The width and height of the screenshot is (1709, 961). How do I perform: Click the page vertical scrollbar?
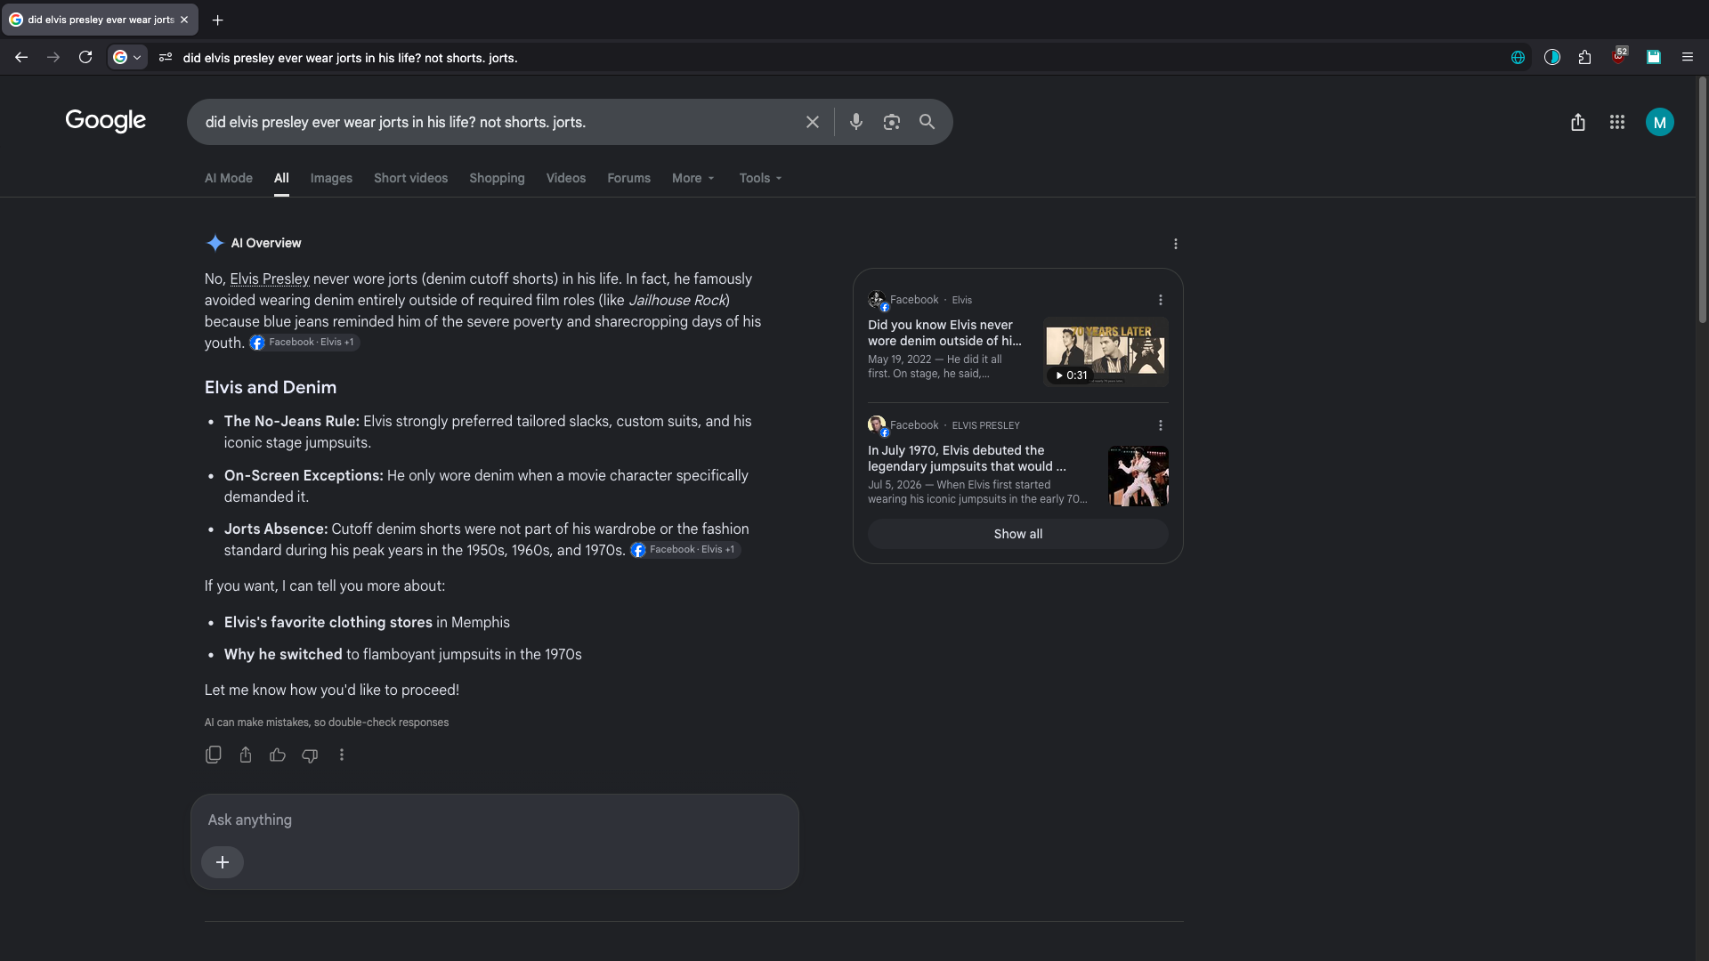point(1702,200)
